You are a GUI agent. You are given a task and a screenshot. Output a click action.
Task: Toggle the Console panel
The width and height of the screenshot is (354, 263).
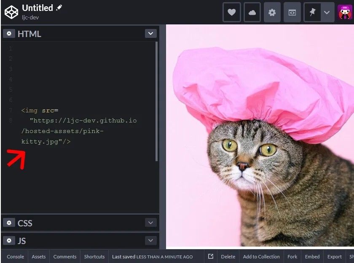coord(15,257)
